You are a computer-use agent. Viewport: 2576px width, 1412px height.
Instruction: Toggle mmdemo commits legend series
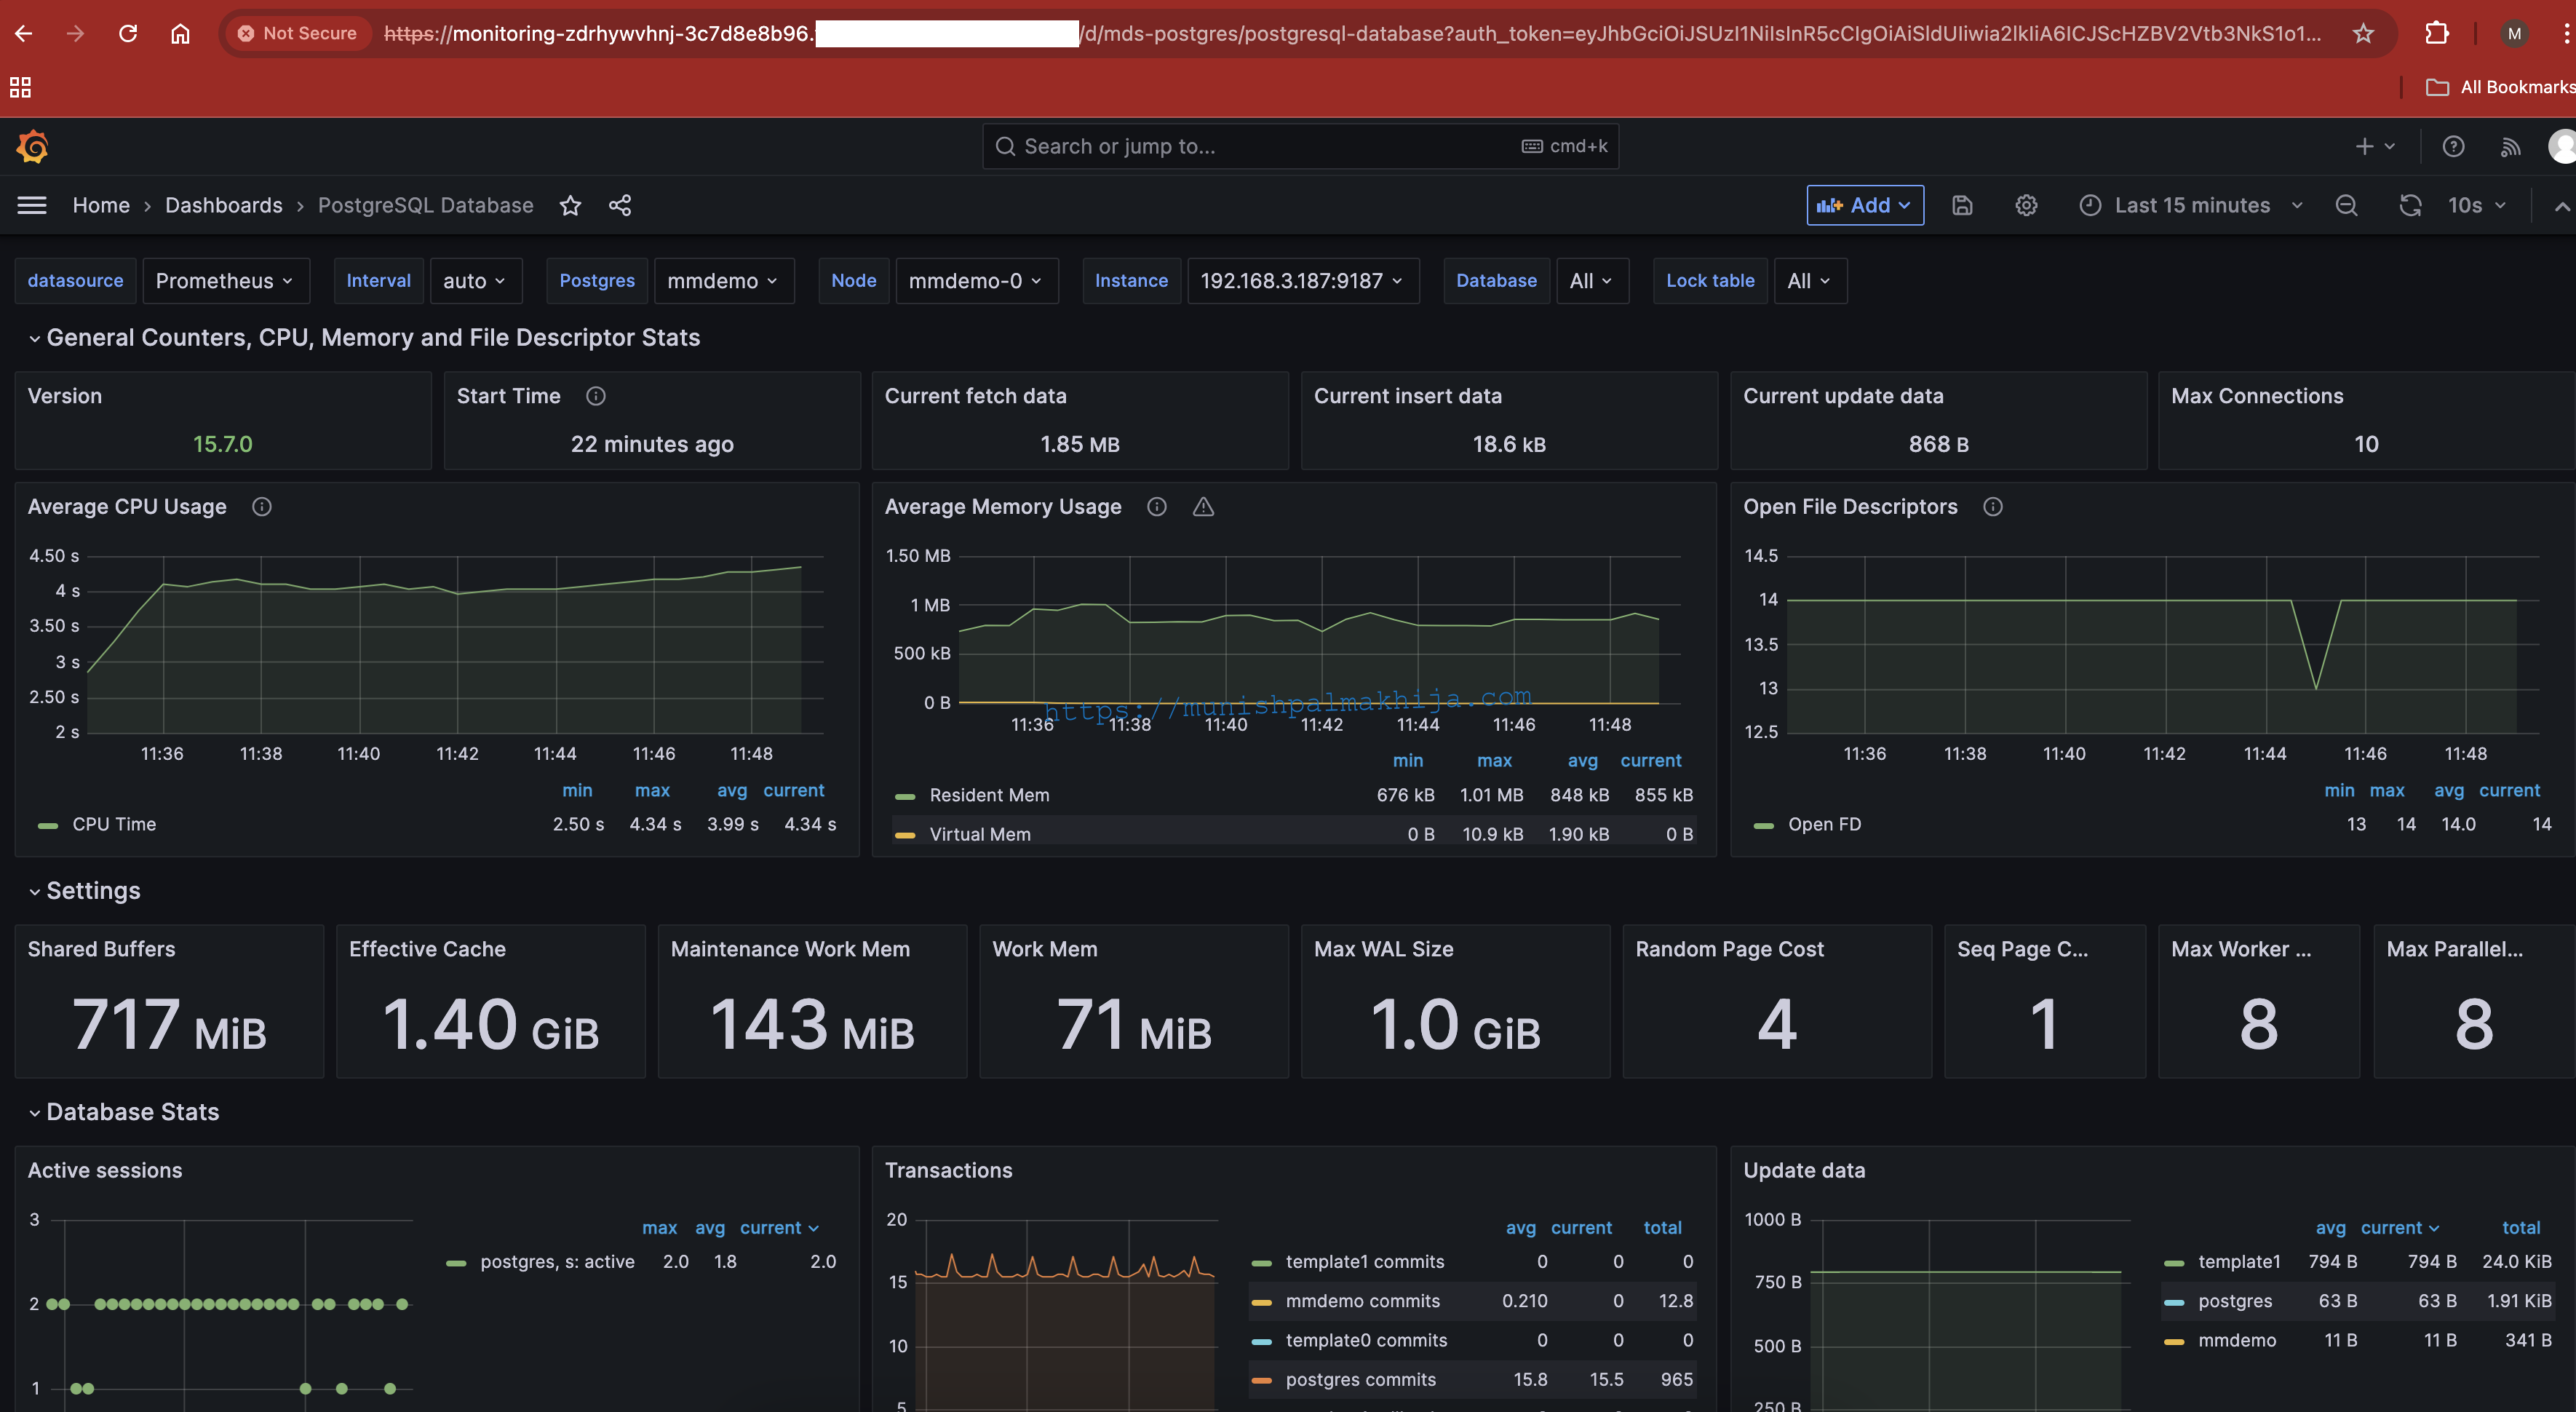click(1362, 1301)
